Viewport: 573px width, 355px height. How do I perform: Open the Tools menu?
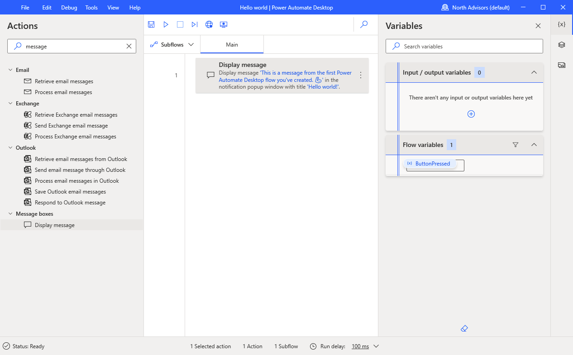pos(91,7)
